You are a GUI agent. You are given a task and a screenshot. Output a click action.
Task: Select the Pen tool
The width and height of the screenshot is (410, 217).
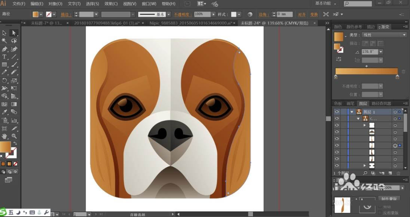point(4,49)
